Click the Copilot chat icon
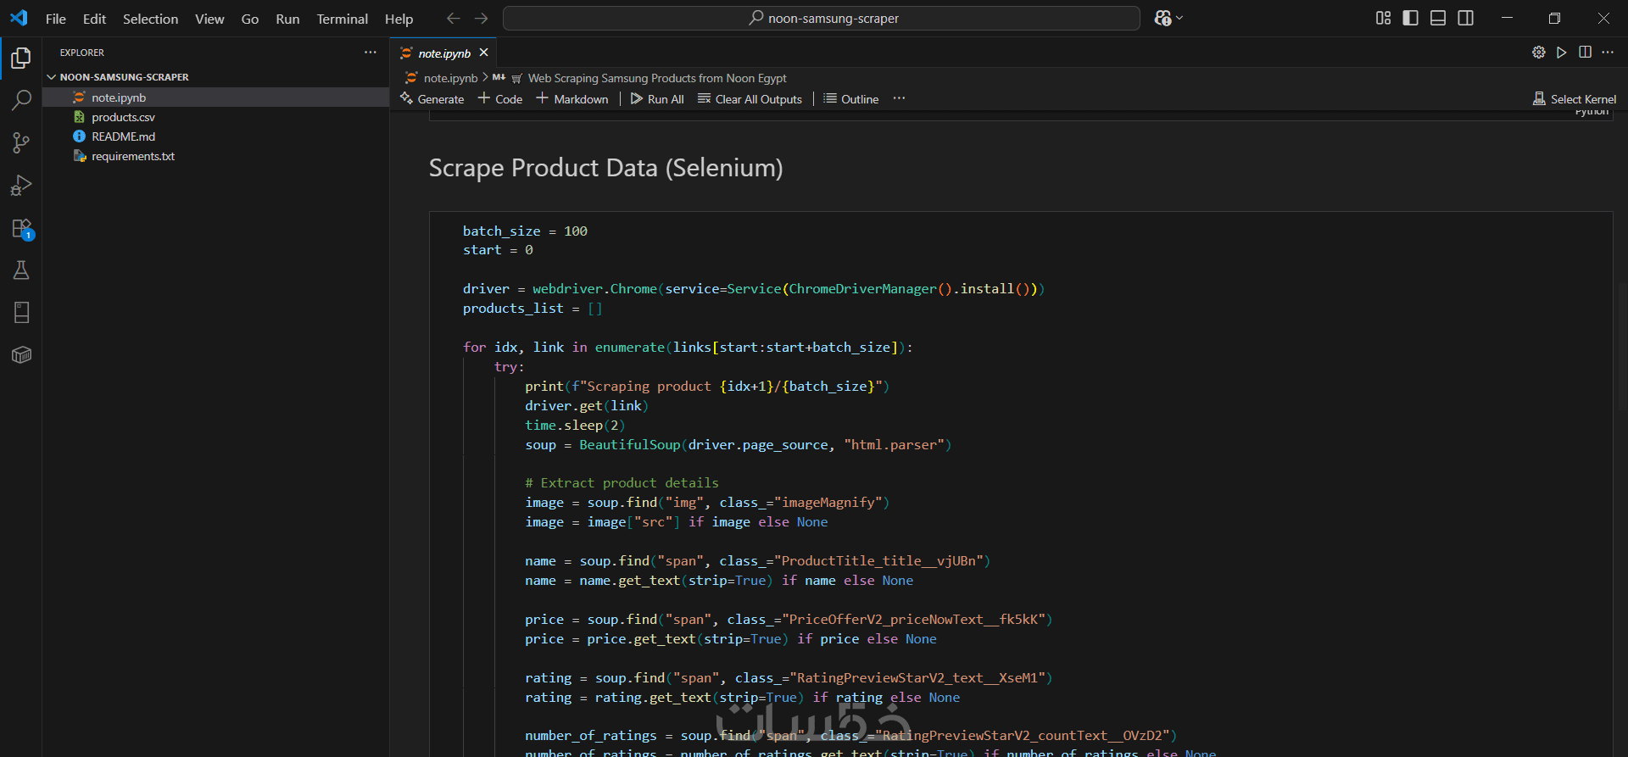This screenshot has width=1628, height=757. [x=1163, y=18]
